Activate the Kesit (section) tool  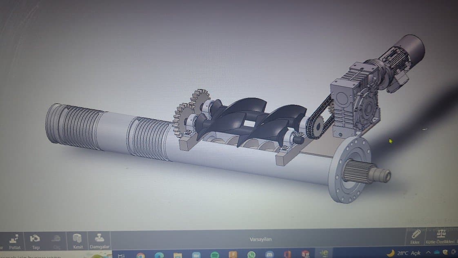(x=78, y=241)
